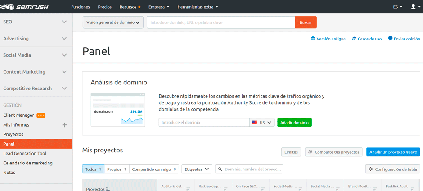Click sort icon in Rastreo de p column

226,189
